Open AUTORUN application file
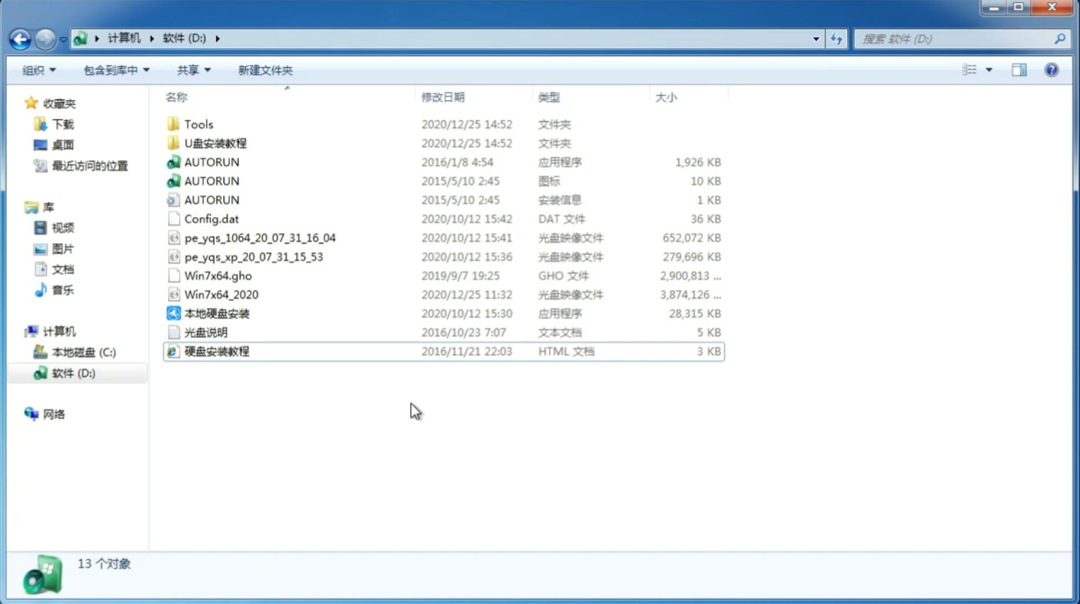Viewport: 1080px width, 604px height. pos(211,162)
